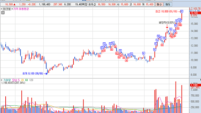Click the 19,483백만 trading value
The image size is (201, 113).
tap(81, 4)
